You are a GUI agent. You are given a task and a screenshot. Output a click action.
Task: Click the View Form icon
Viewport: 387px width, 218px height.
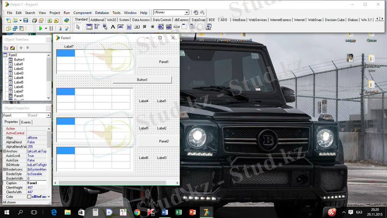pos(15,29)
